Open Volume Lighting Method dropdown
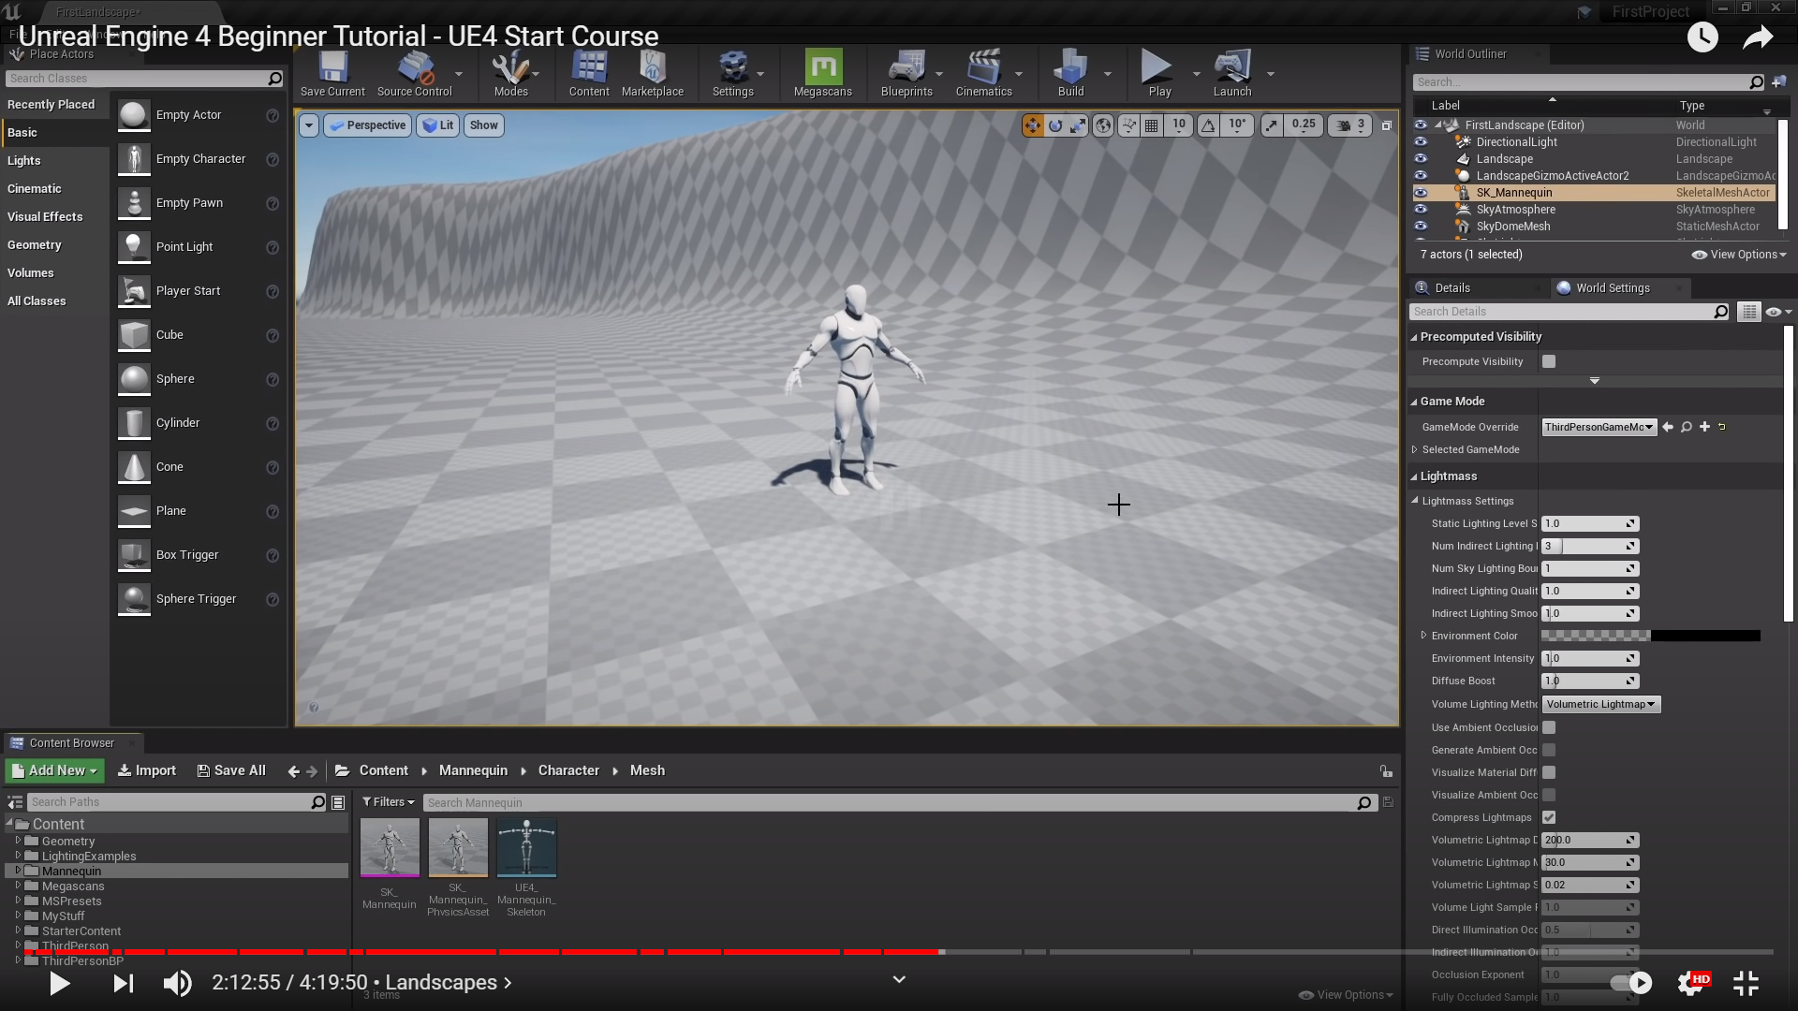 coord(1601,704)
